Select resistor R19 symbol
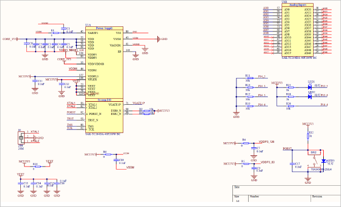The image size is (341, 207). [x=250, y=106]
